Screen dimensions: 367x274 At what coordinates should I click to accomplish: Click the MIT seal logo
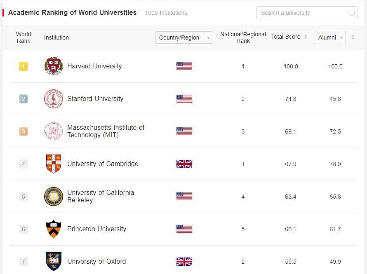coord(54,131)
